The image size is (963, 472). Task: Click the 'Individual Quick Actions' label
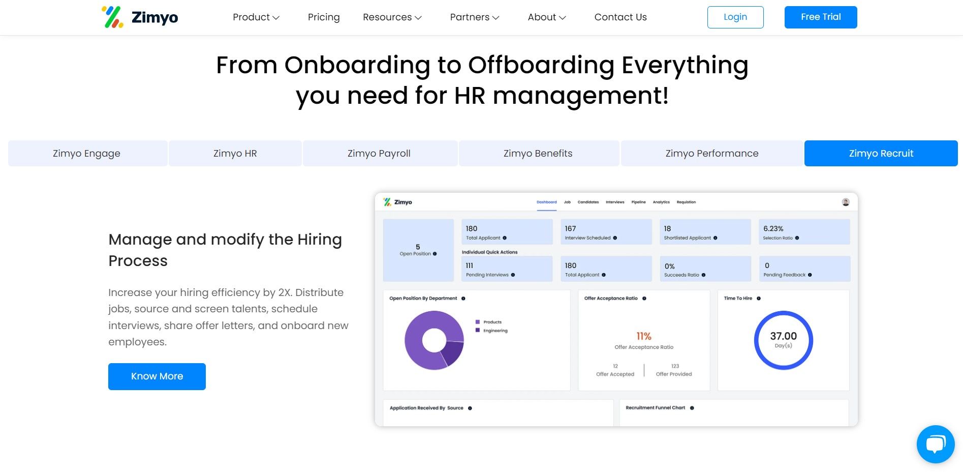[489, 252]
